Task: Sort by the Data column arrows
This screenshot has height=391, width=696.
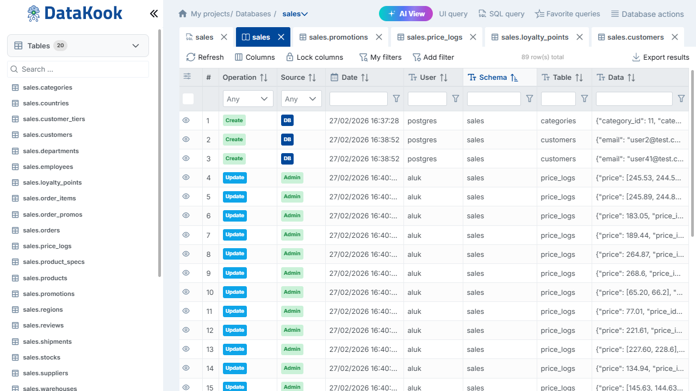Action: click(x=631, y=78)
